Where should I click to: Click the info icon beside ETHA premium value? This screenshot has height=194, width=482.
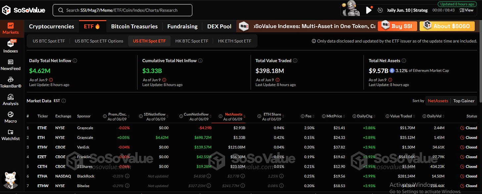[x=127, y=176]
